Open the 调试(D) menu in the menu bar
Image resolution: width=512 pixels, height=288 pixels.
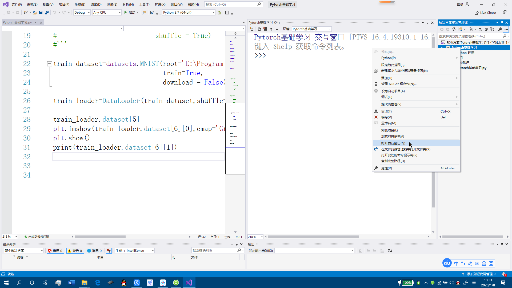tap(96, 5)
